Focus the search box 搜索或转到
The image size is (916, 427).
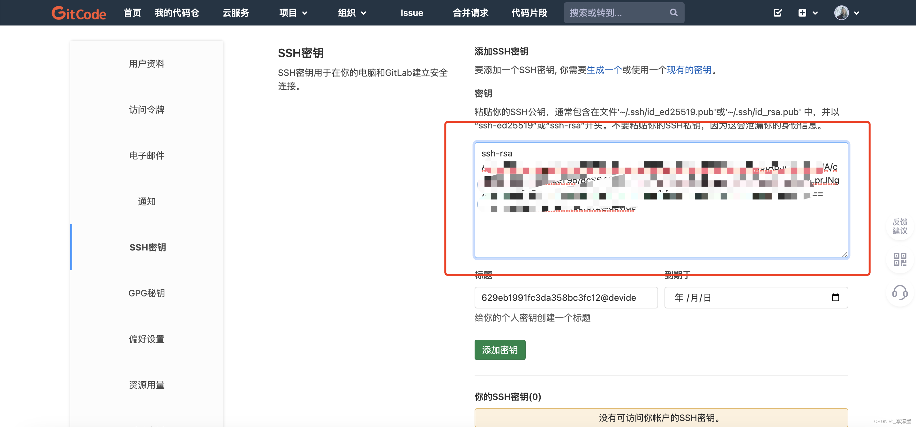pyautogui.click(x=624, y=13)
